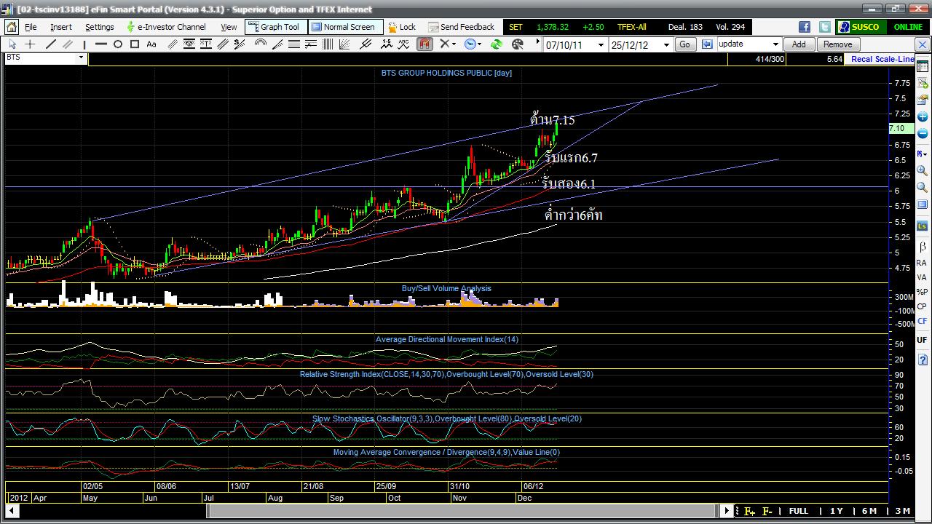Click the Ls icon in right sidebar
The width and height of the screenshot is (932, 524).
[922, 226]
